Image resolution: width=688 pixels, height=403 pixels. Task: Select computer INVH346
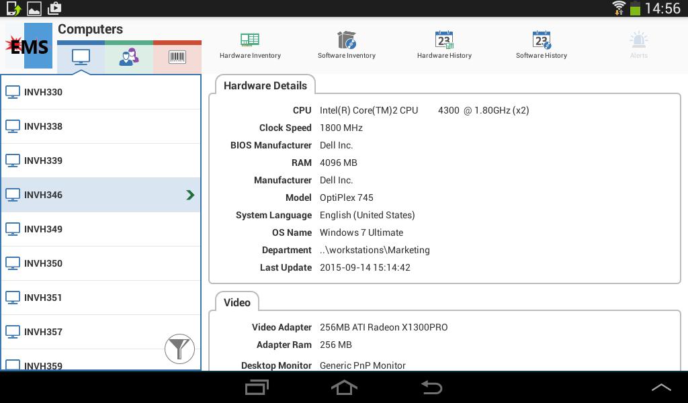pyautogui.click(x=101, y=195)
